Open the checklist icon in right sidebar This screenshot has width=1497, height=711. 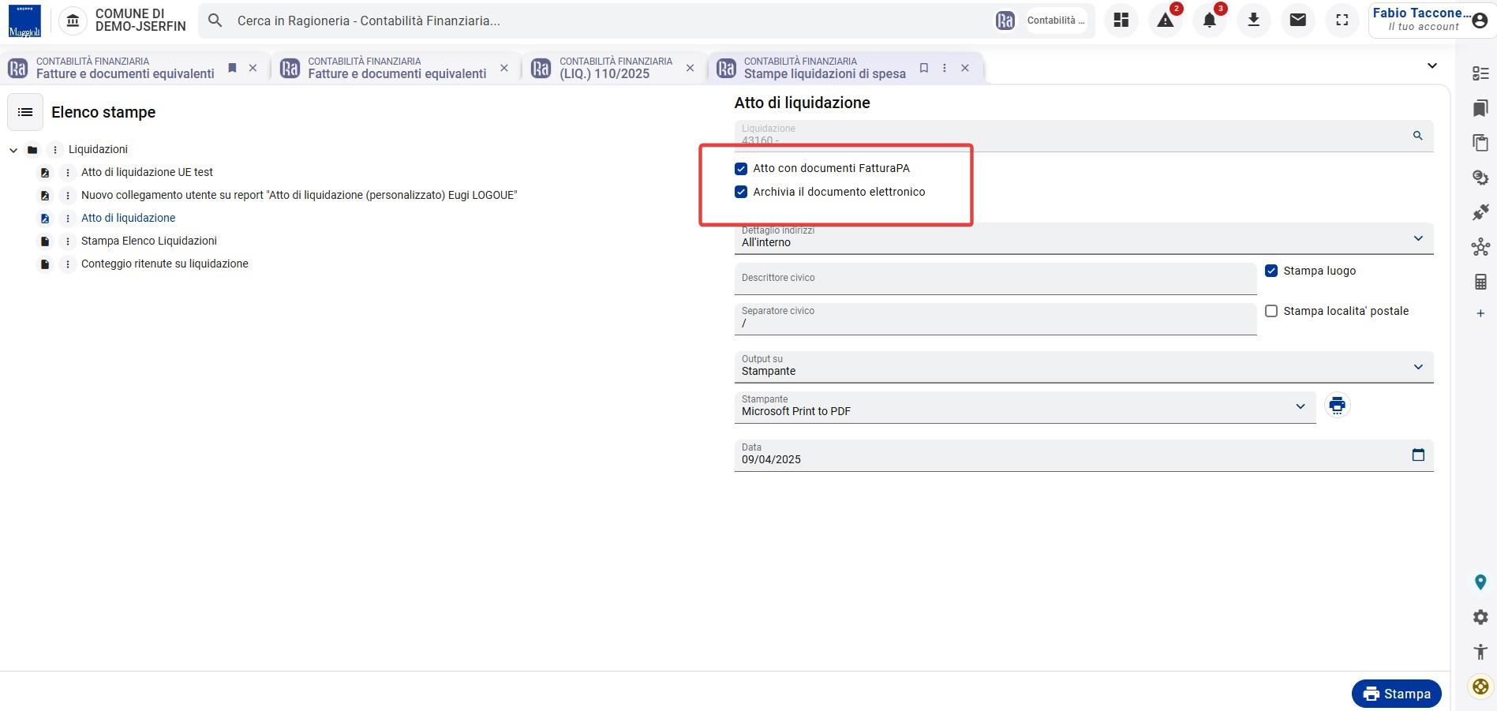tap(1480, 73)
